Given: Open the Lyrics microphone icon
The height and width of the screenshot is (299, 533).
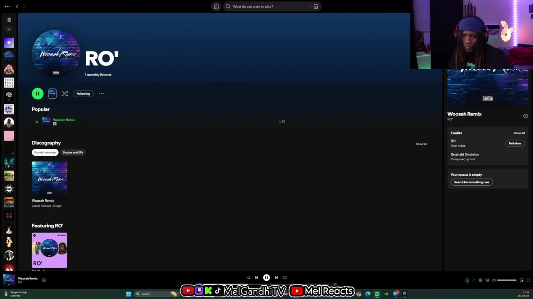Looking at the screenshot, I should pos(473,280).
